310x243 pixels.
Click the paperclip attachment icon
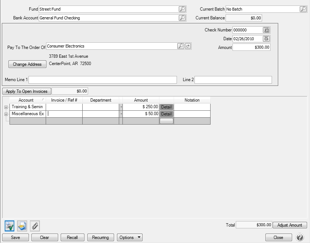tap(35, 225)
